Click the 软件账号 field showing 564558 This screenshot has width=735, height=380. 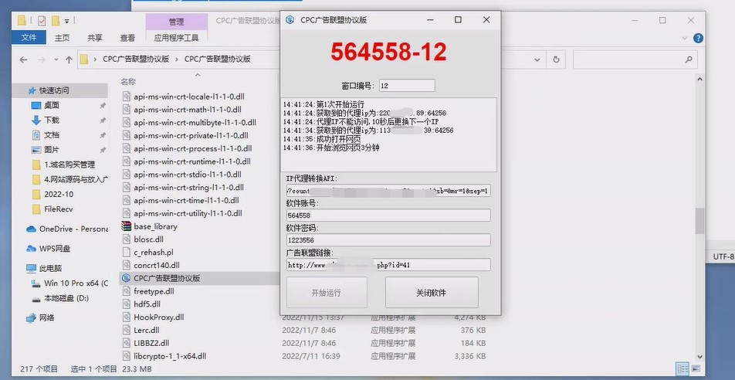pos(388,215)
